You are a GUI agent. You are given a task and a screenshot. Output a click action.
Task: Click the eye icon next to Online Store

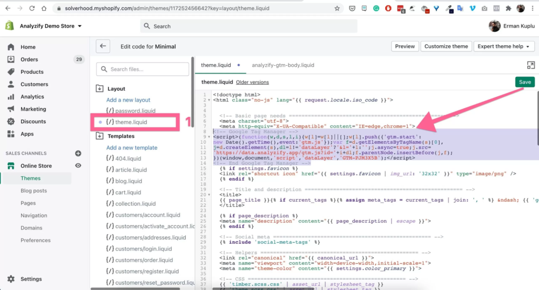78,166
